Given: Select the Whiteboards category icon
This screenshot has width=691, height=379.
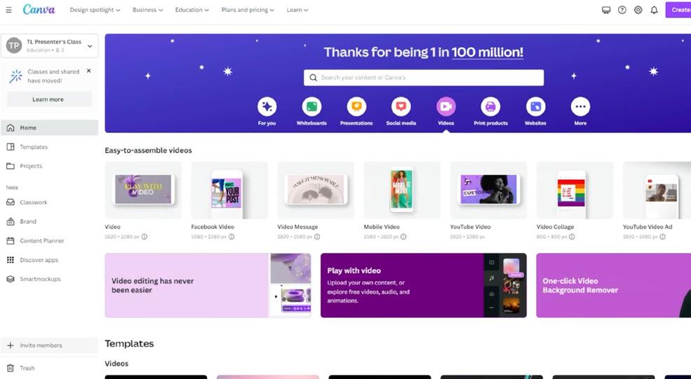Looking at the screenshot, I should (x=311, y=106).
